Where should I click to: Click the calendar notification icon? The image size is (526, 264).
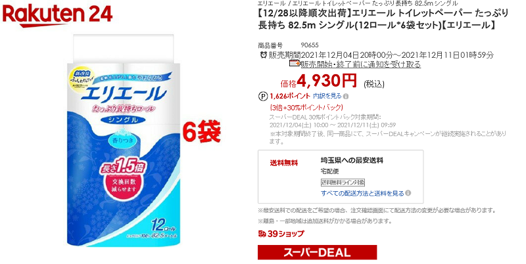click(295, 63)
